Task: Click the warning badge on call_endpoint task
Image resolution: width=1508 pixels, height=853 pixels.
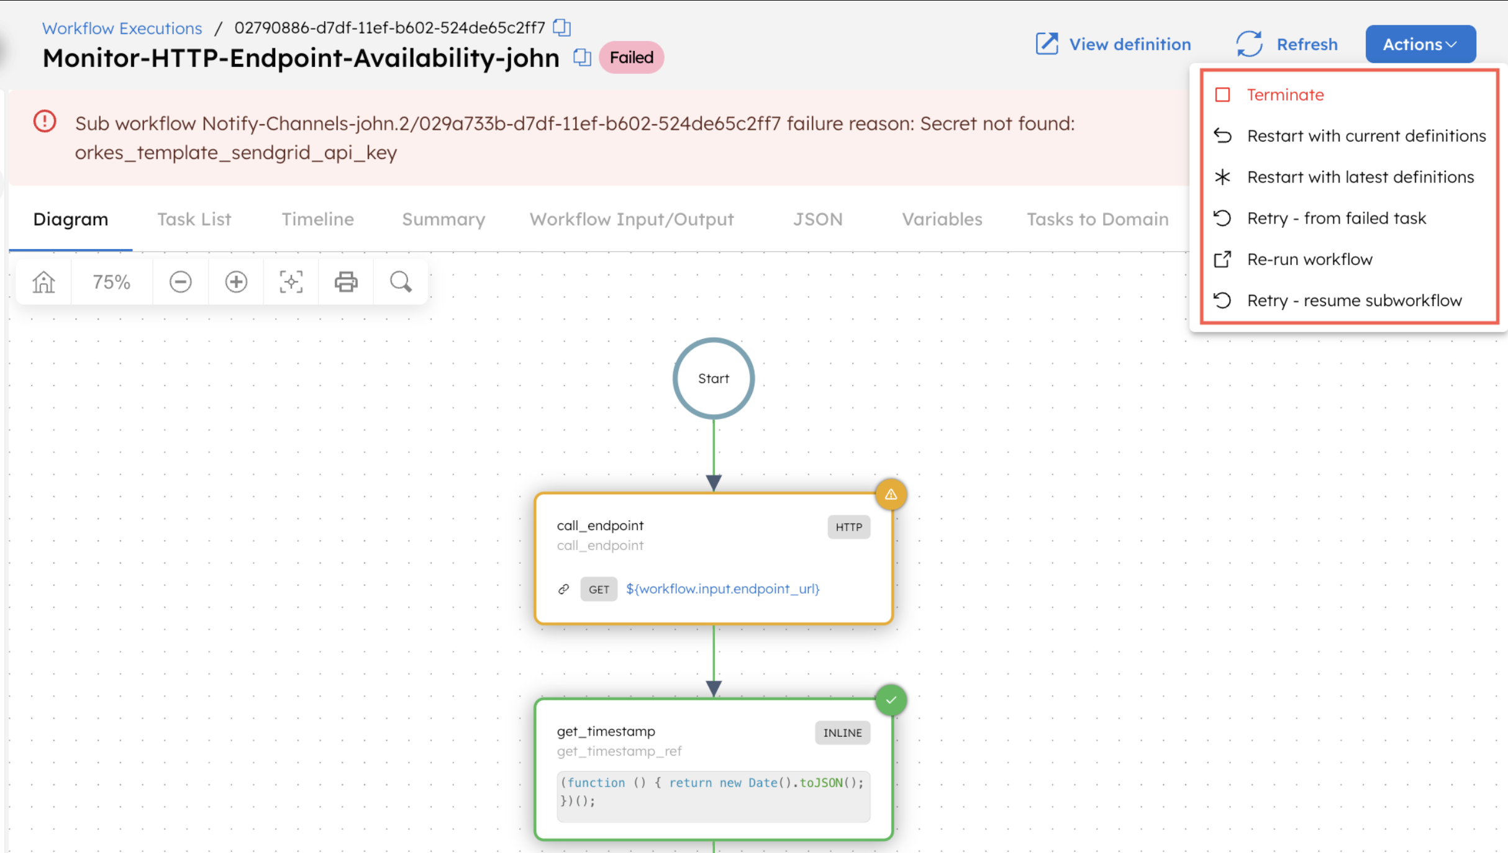Action: click(891, 494)
